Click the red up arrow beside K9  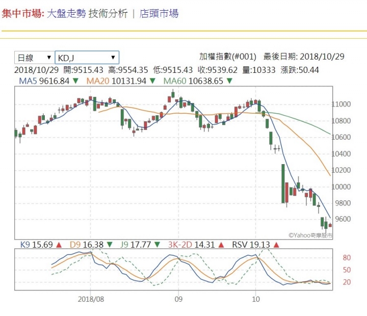59,245
